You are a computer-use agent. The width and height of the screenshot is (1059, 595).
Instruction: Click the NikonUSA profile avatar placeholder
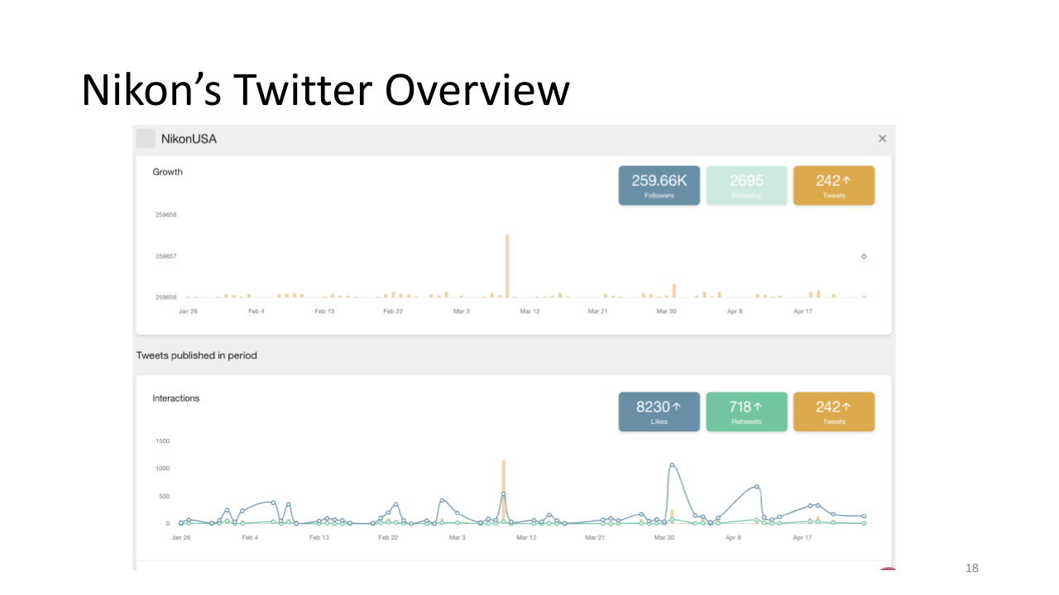146,139
